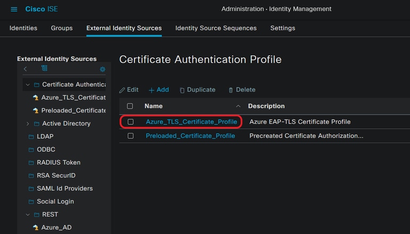Open the Azure_TLS_Certificate_Profile link
The image size is (410, 234).
tap(191, 122)
